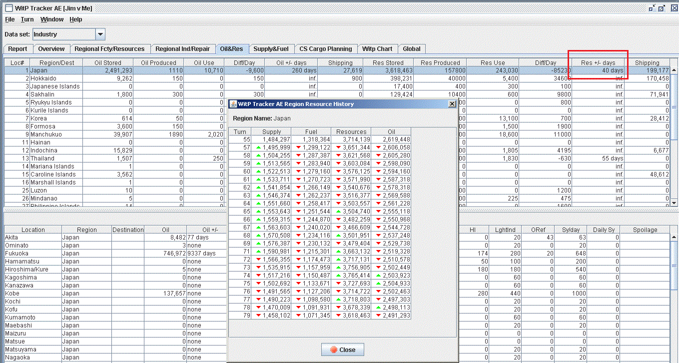679x363 pixels.
Task: Click the 9337 days cell for Fukuoka
Action: 206,253
